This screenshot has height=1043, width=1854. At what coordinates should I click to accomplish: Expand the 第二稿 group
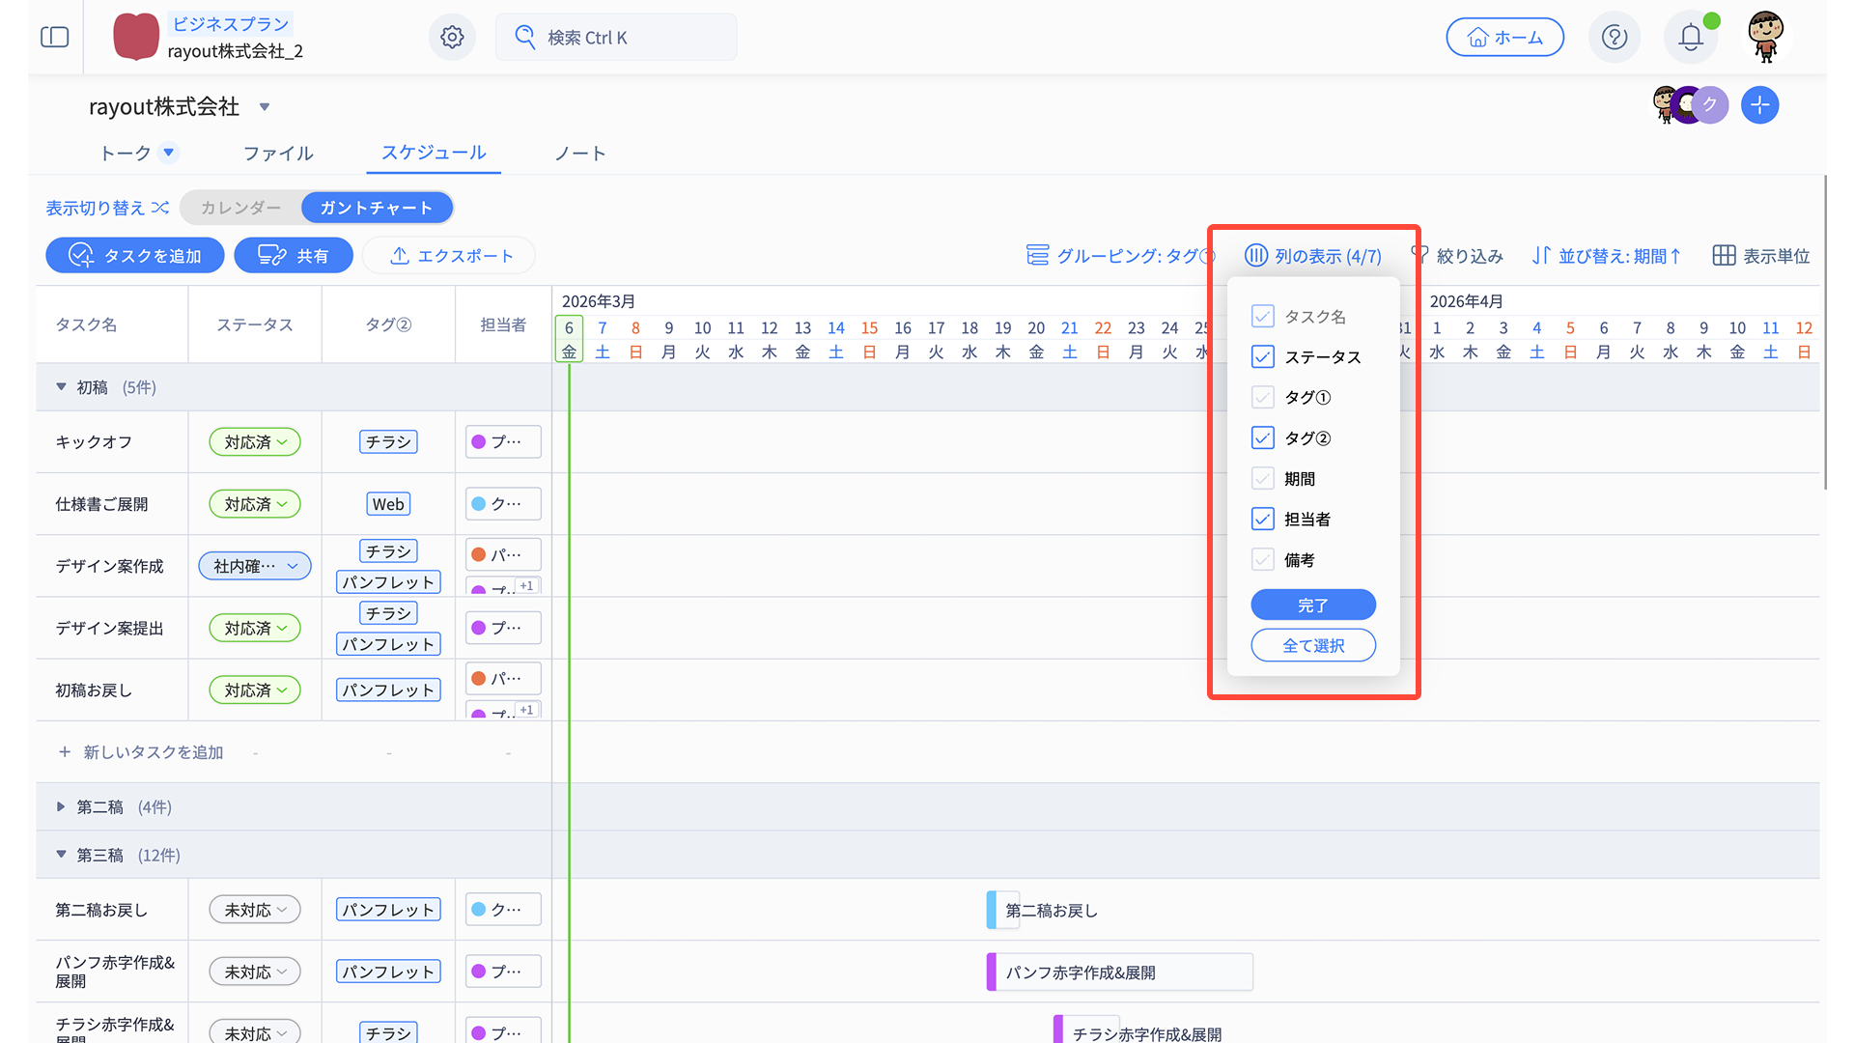[x=61, y=807]
